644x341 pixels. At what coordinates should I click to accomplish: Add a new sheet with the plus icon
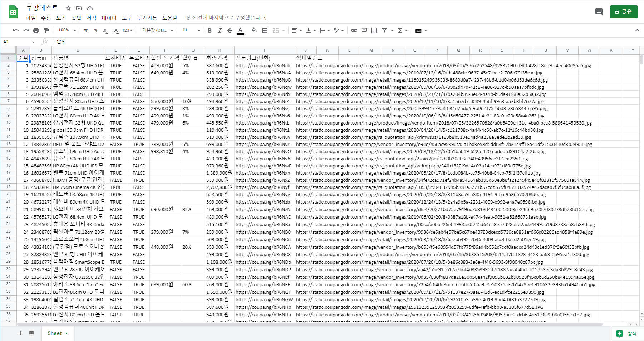(20, 333)
